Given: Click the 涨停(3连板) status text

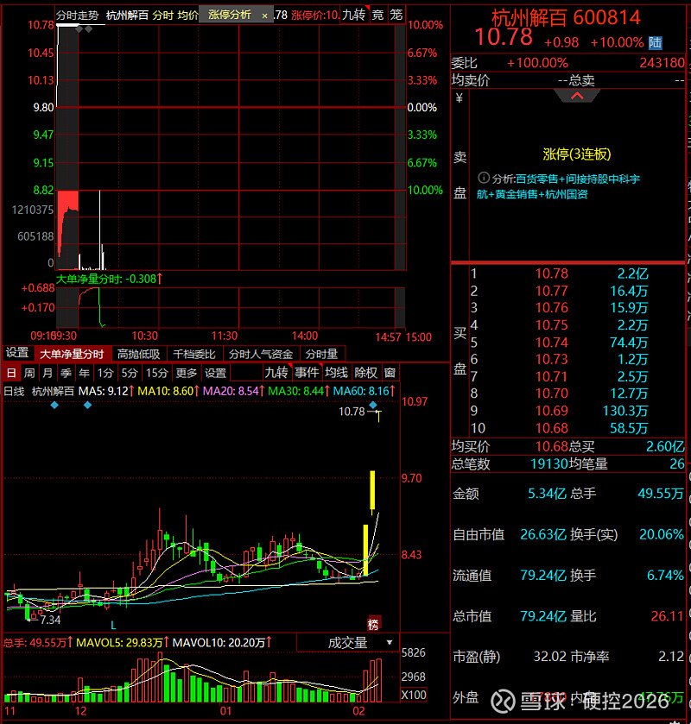Looking at the screenshot, I should click(577, 154).
